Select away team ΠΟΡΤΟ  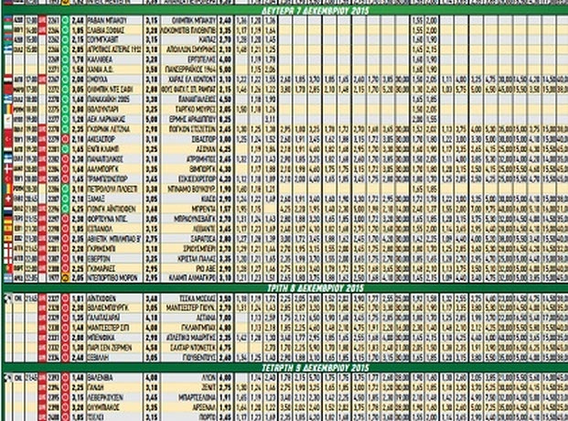coord(208,417)
